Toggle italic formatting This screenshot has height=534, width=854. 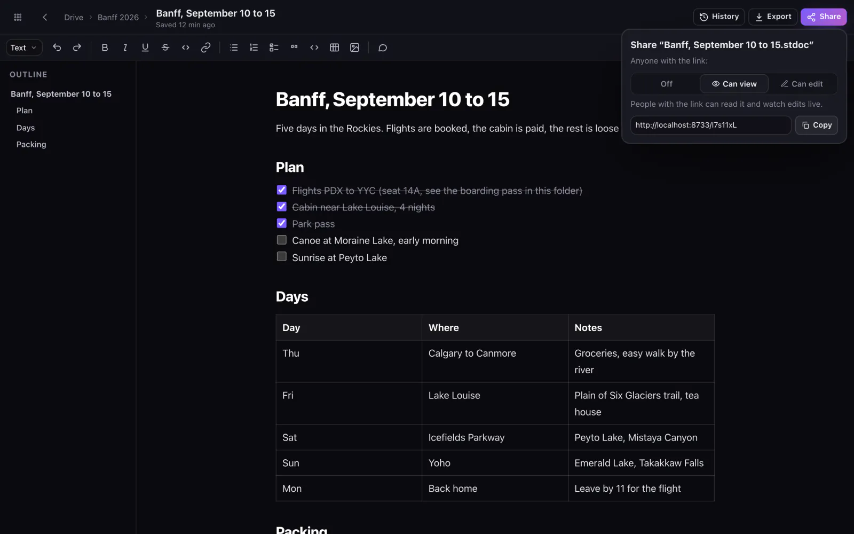click(x=125, y=48)
